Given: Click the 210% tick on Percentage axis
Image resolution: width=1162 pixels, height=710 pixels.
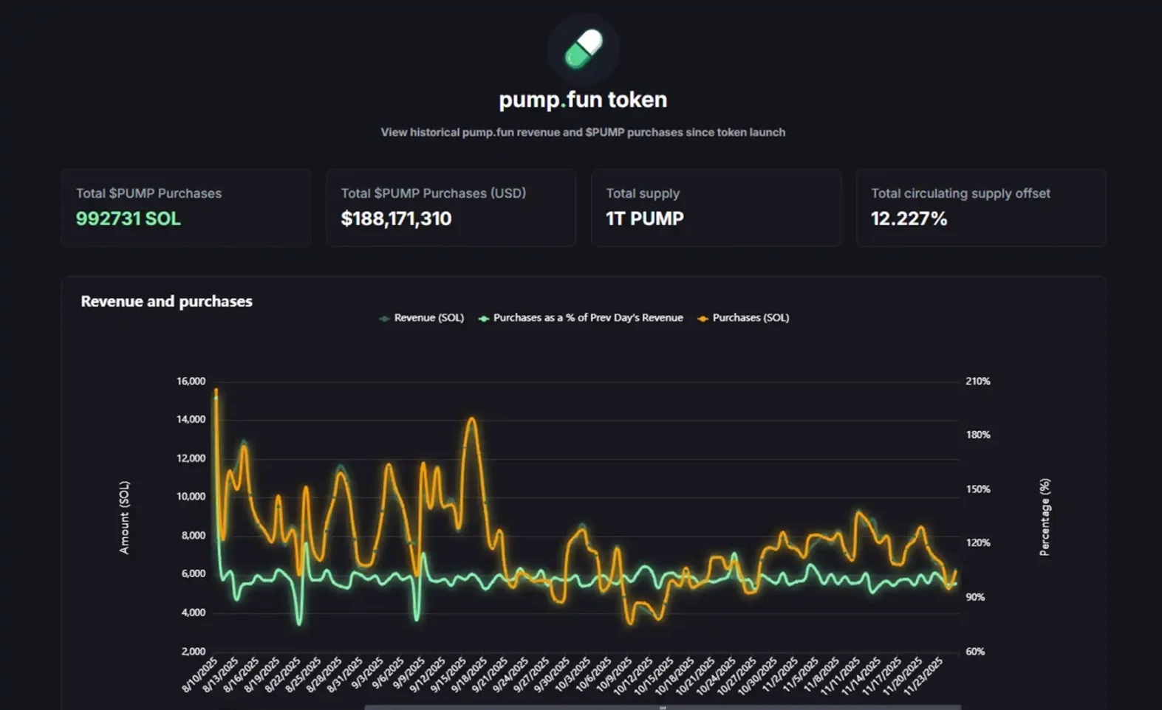Looking at the screenshot, I should [977, 381].
